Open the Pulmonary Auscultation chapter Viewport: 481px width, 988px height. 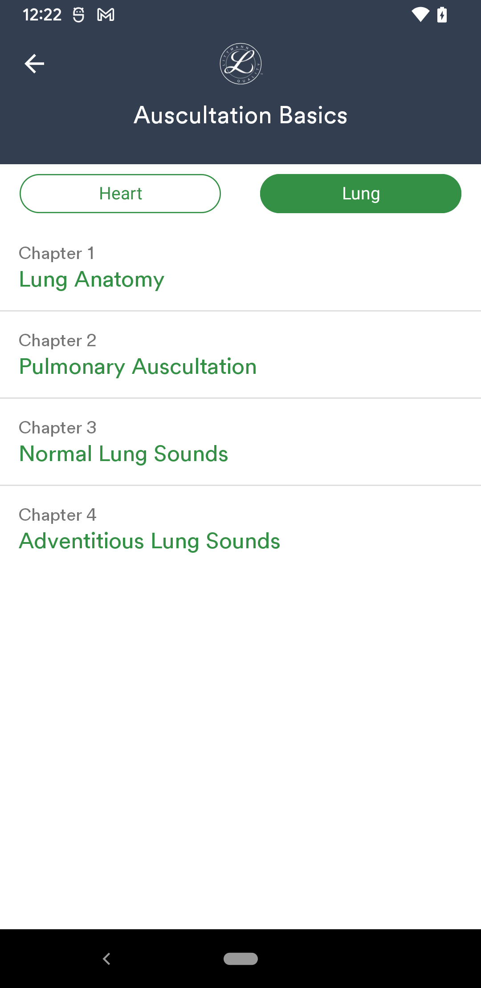point(240,355)
